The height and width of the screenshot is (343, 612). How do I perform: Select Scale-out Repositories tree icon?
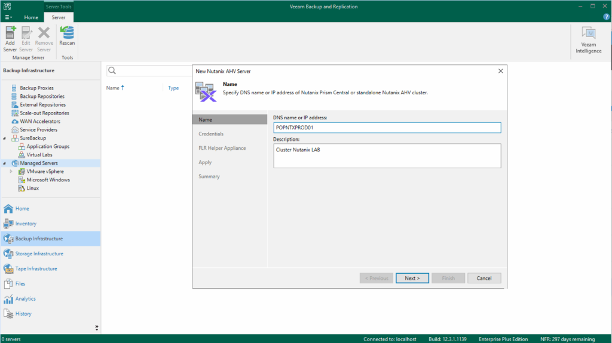(14, 113)
